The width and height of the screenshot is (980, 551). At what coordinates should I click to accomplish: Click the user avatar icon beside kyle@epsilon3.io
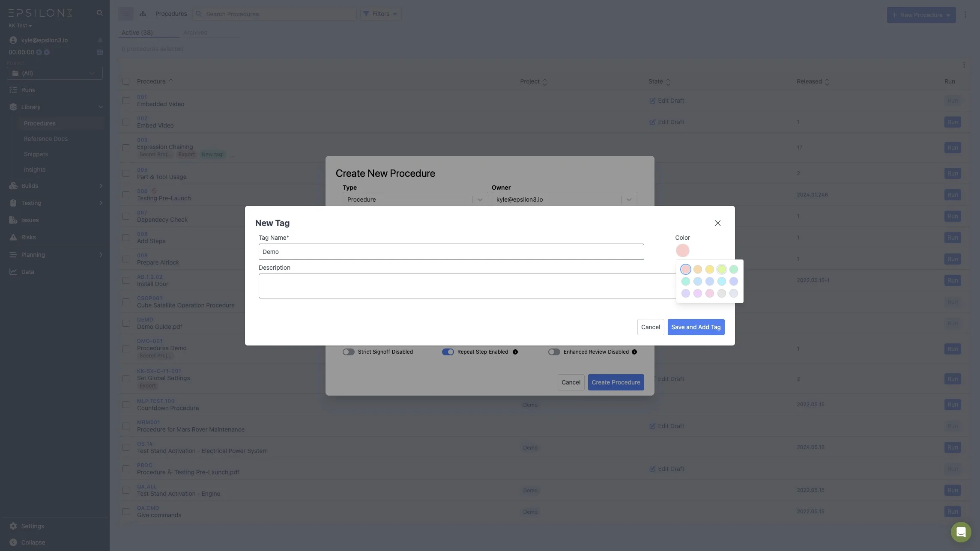tap(13, 40)
